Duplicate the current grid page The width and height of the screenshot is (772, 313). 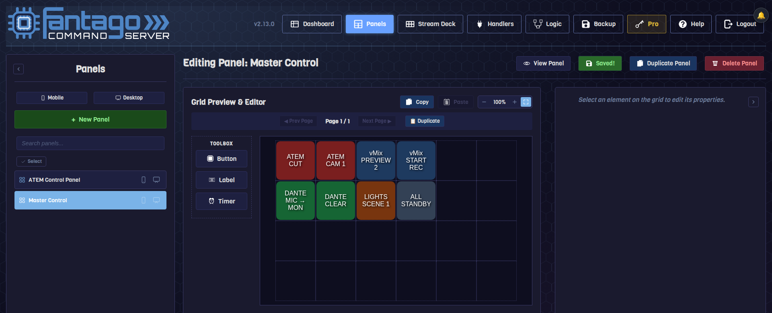coord(425,121)
